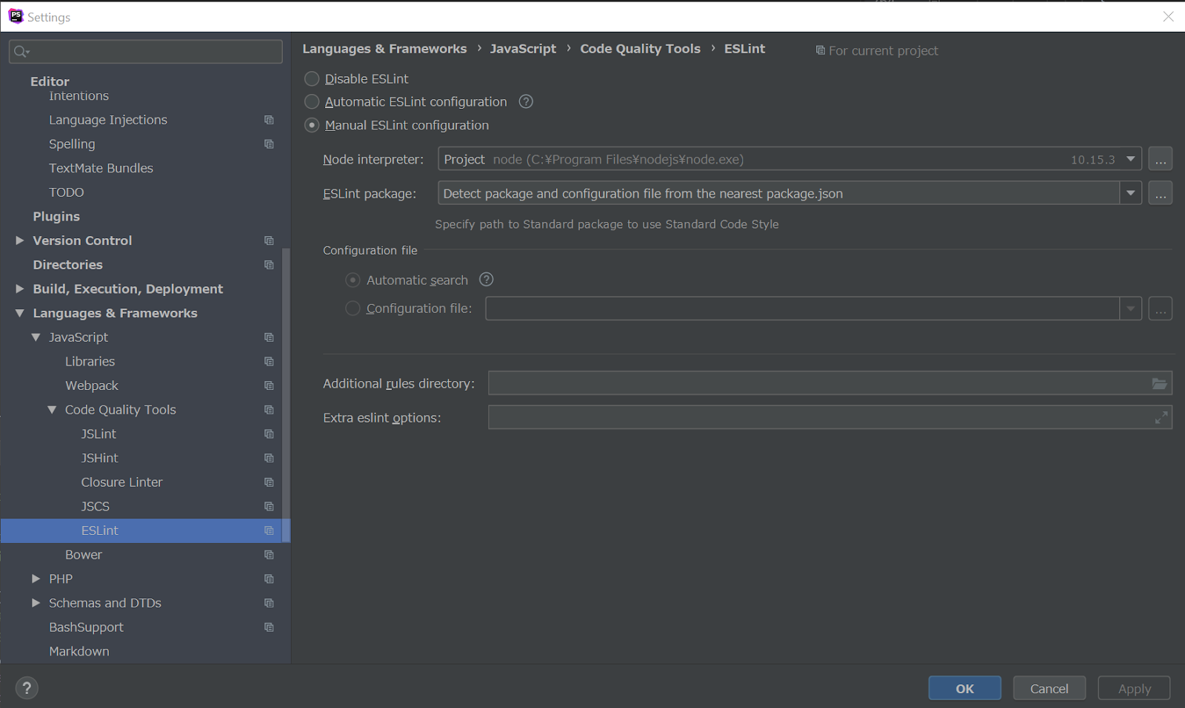
Task: Open folder browser for Additional rules directory
Action: point(1159,383)
